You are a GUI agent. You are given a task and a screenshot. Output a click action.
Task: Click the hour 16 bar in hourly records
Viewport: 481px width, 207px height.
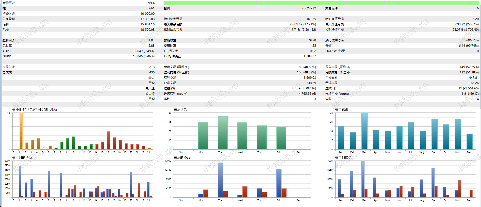[x=109, y=140]
